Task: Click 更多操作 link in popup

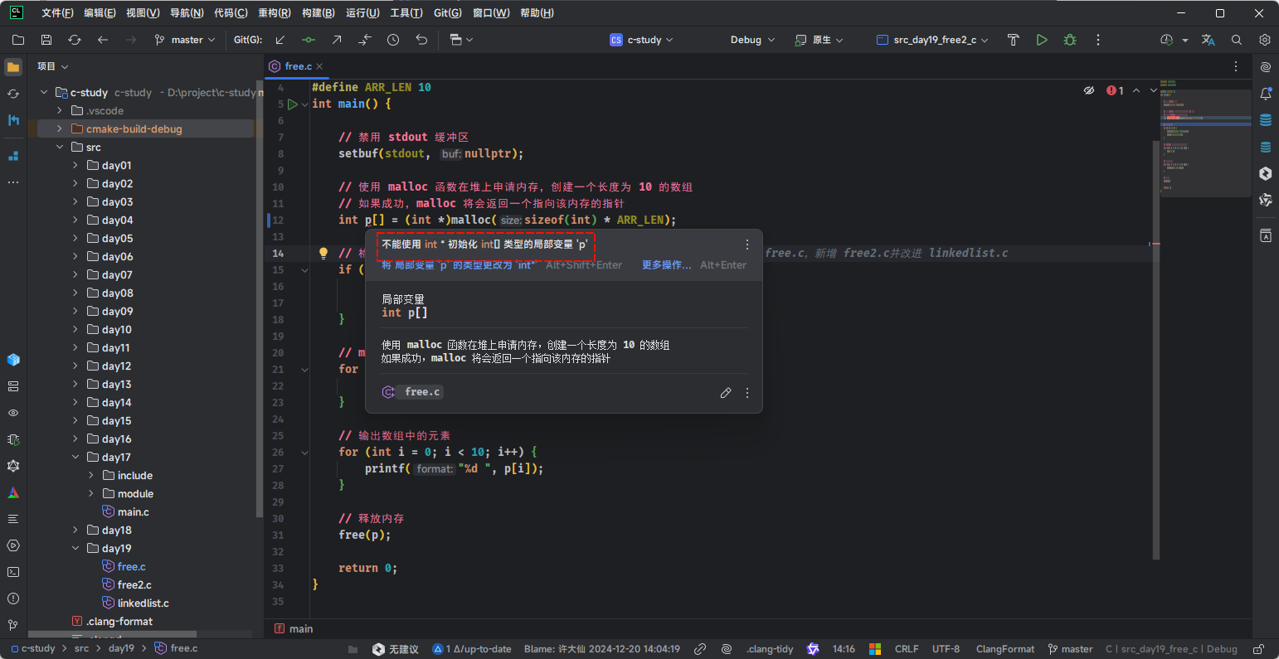Action: click(666, 265)
